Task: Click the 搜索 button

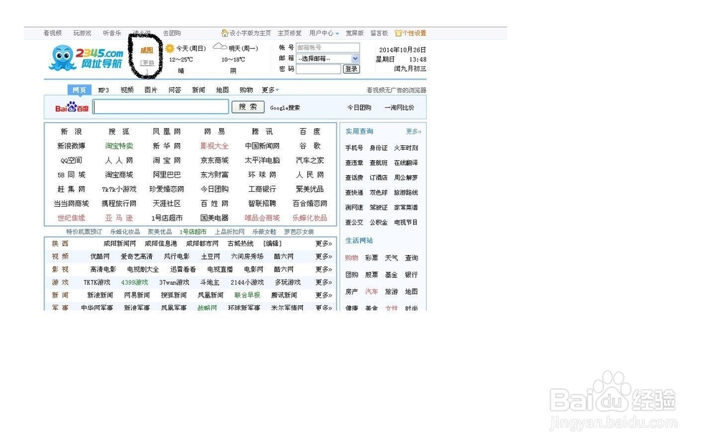Action: [248, 107]
